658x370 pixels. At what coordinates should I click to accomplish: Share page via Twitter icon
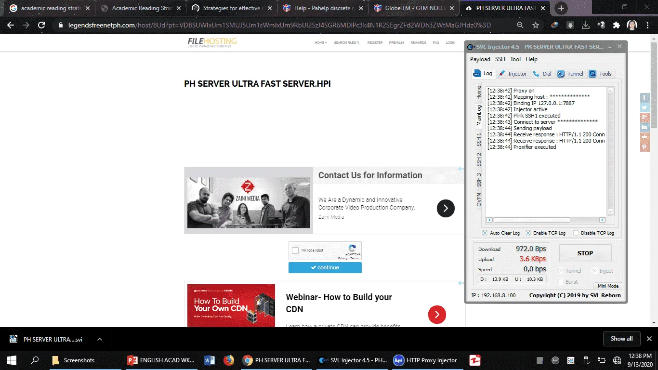coord(645,107)
